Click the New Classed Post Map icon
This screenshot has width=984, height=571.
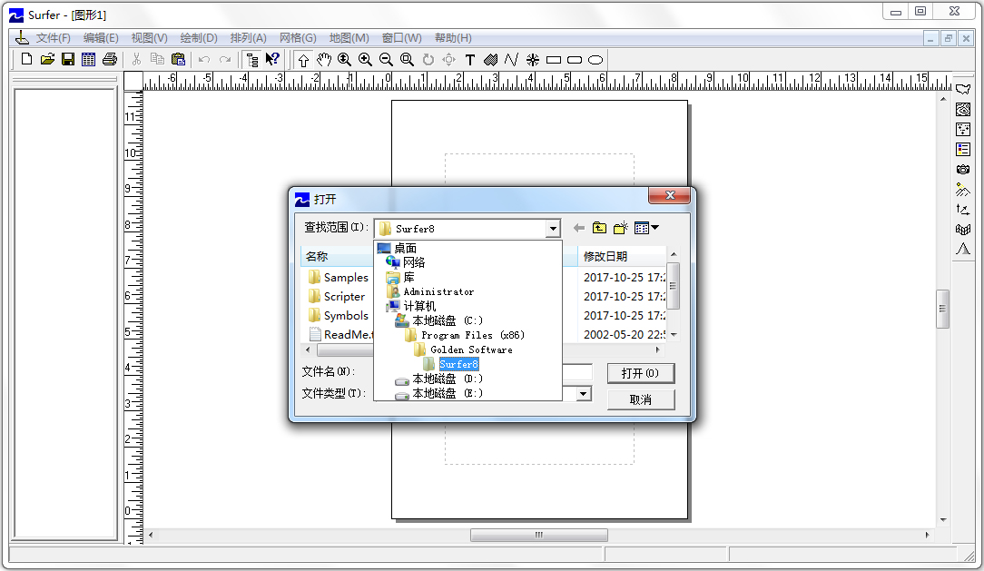(963, 150)
